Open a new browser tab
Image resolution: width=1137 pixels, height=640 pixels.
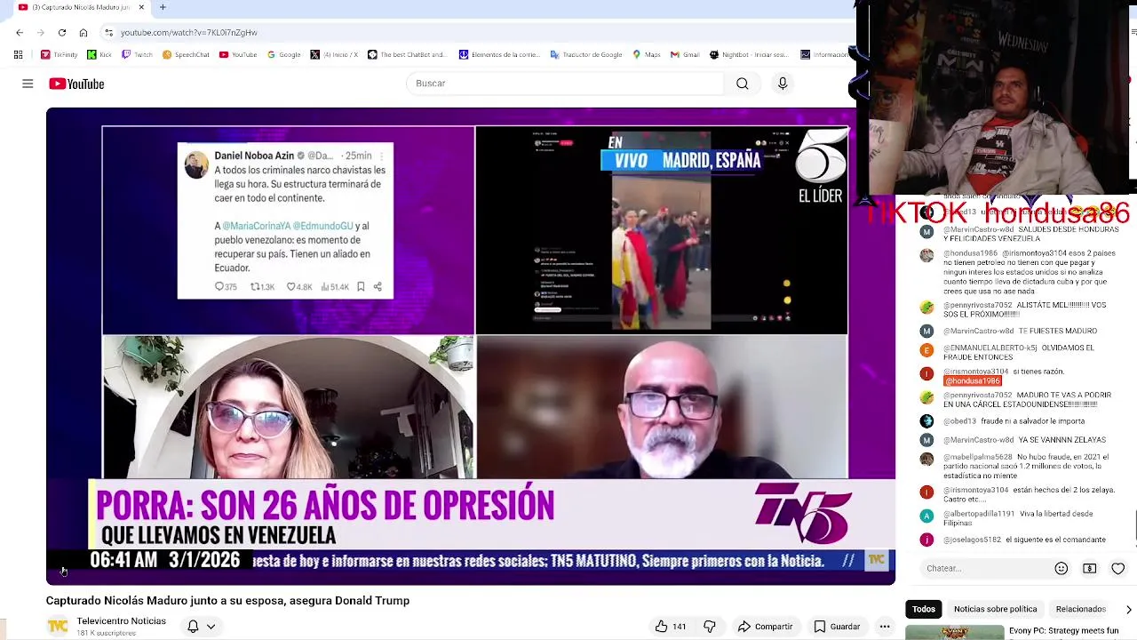click(x=163, y=7)
